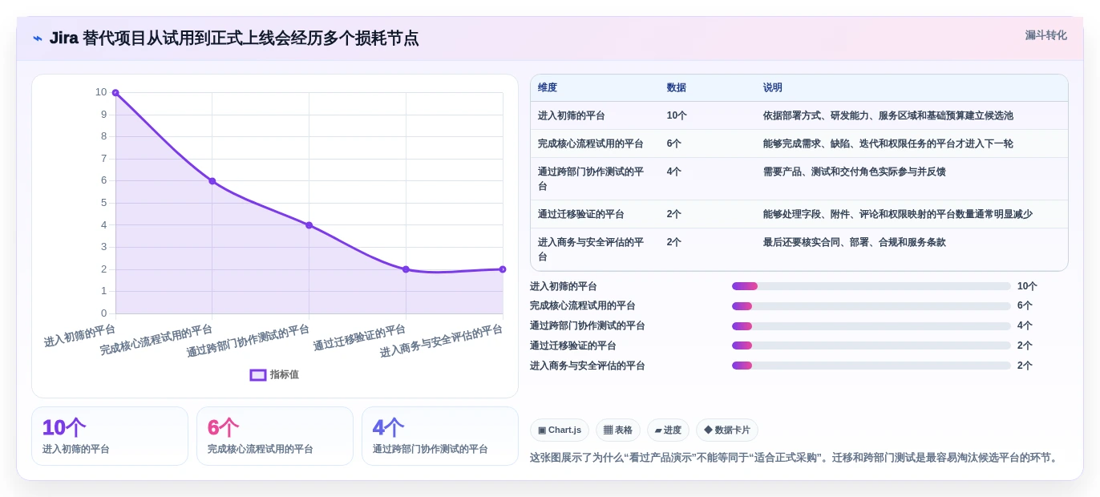Screen dimensions: 1100x497
Task: Click the summary sentence about 看过产品演示
Action: point(795,458)
